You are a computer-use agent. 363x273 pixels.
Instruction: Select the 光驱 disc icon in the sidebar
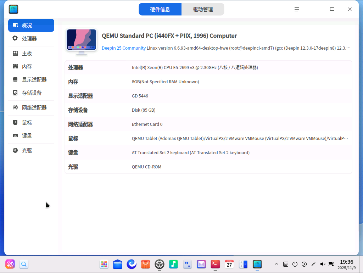[x=15, y=151]
